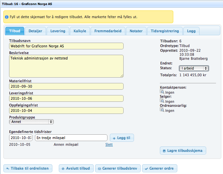Go back with Tilbake til ordrelisten
223x174 pixels.
tap(28, 168)
